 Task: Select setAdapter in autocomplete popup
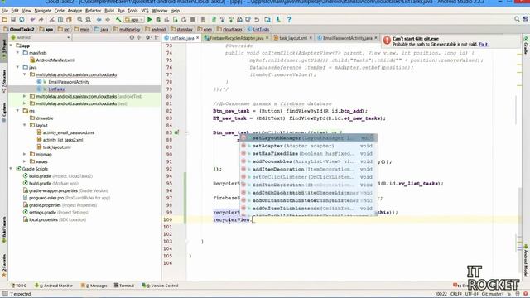309,146
